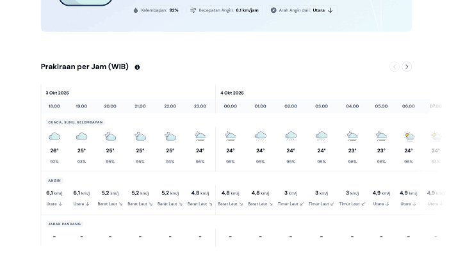Viewport: 465px width, 270px height.
Task: Click the humidity droplet icon near Kelembapan
Action: [x=136, y=10]
